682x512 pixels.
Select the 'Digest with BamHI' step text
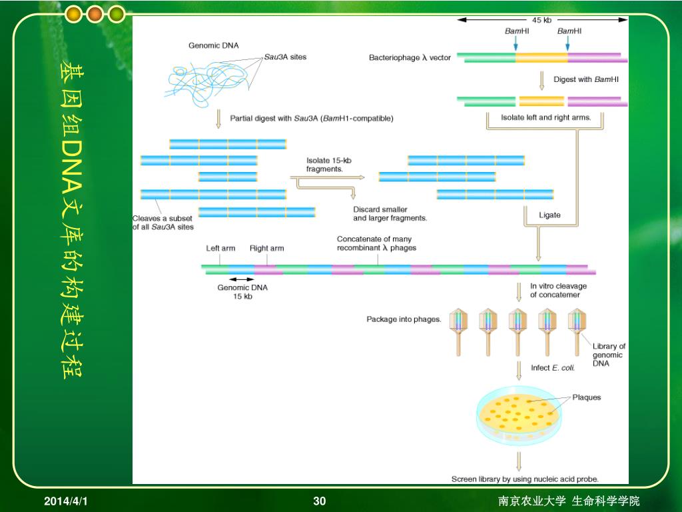click(586, 79)
